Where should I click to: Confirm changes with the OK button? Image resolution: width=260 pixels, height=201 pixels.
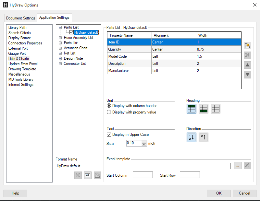218,193
